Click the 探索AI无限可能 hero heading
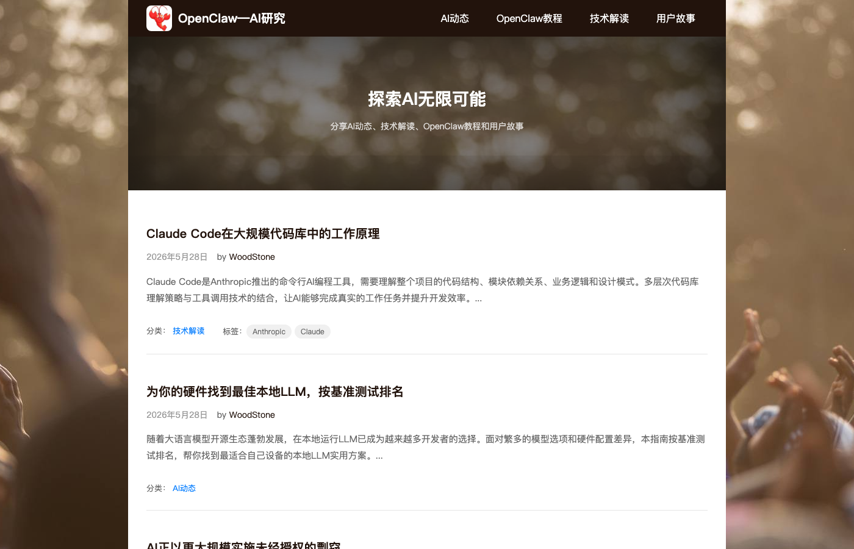Screen dimensions: 854x549 [x=427, y=99]
